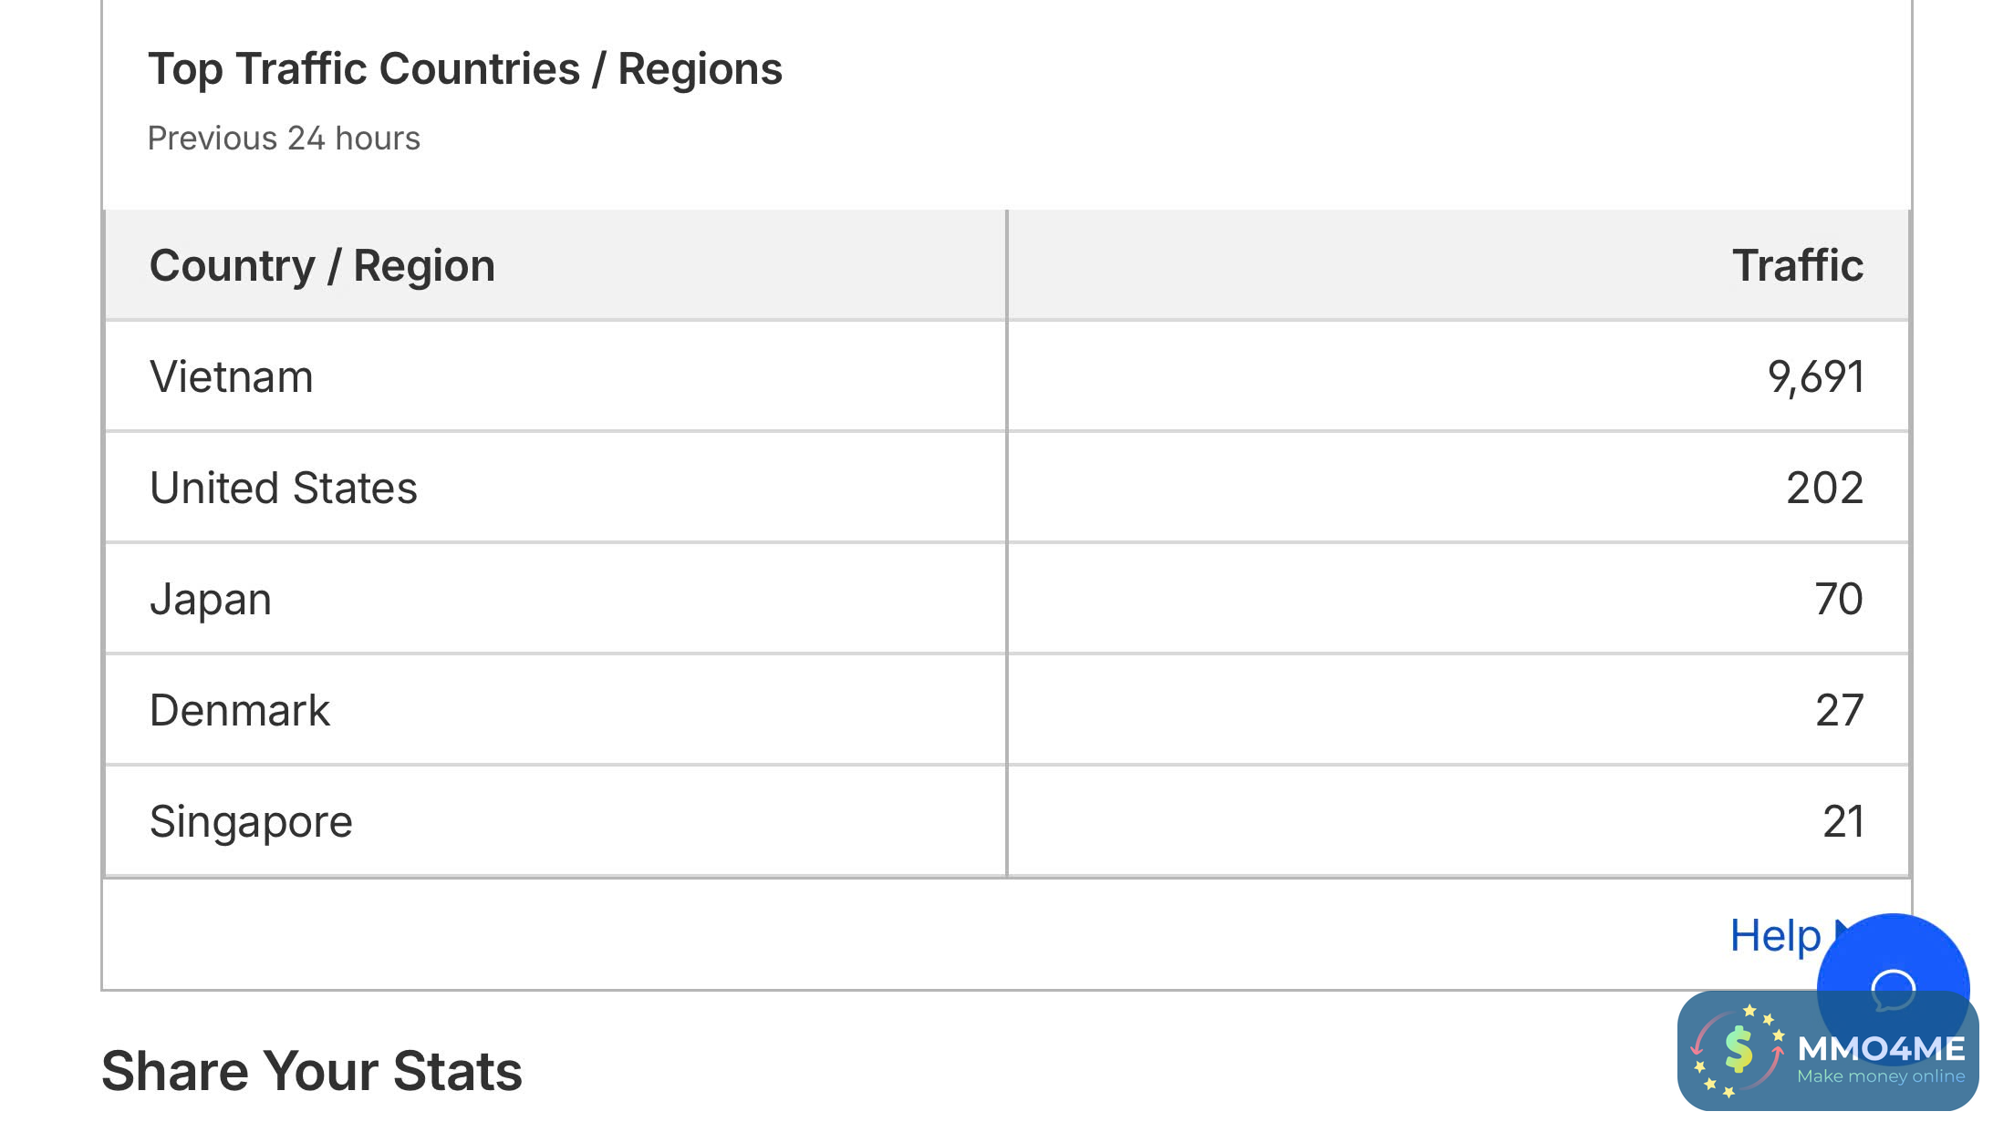Image resolution: width=2014 pixels, height=1132 pixels.
Task: Select the Vietnam country cell
Action: click(232, 376)
